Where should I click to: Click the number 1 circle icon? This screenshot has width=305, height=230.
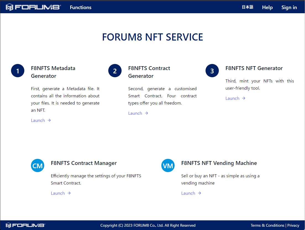pos(18,71)
